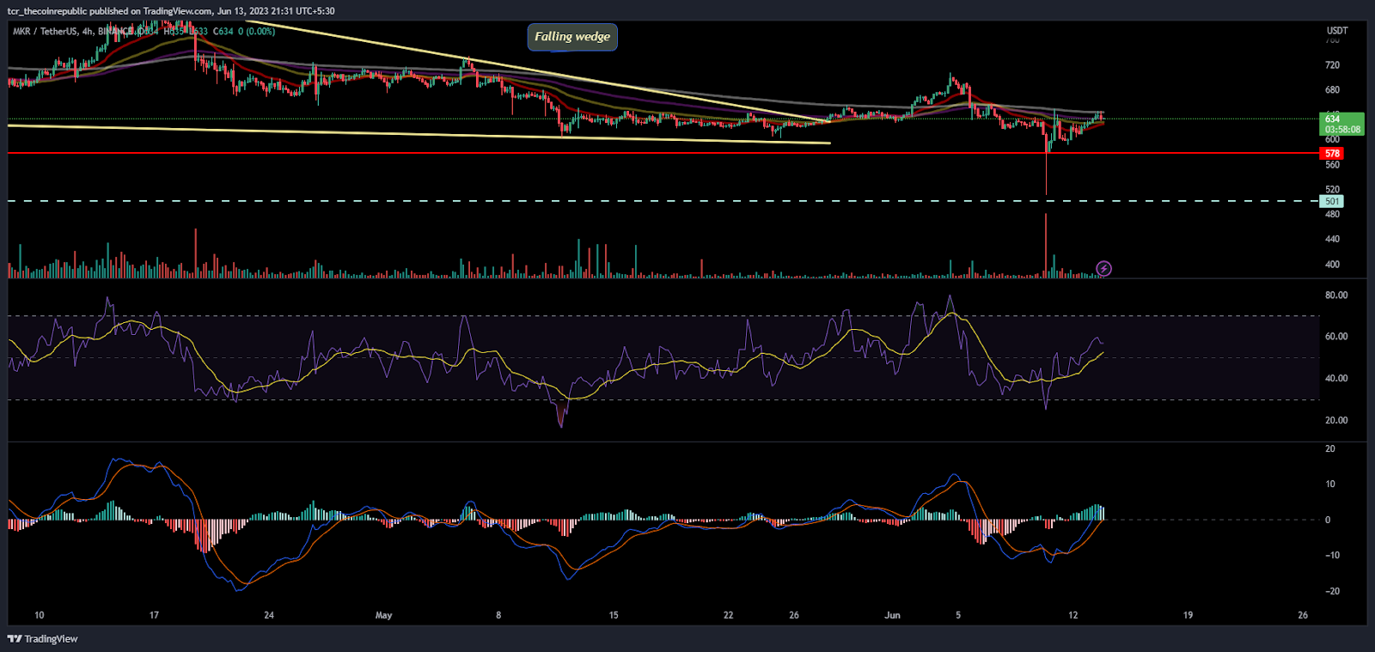This screenshot has height=652, width=1375.
Task: Click the 680 price axis label
Action: pos(1332,90)
